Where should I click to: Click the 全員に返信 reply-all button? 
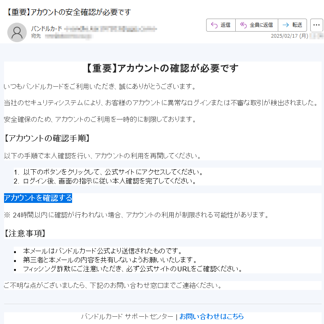pyautogui.click(x=257, y=25)
